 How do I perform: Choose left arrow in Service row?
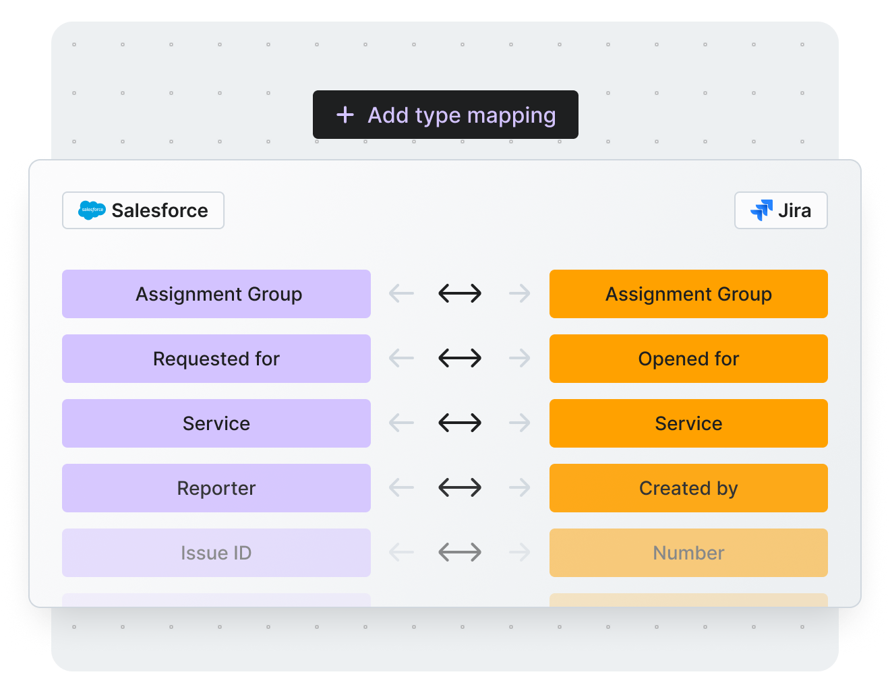[x=401, y=423]
